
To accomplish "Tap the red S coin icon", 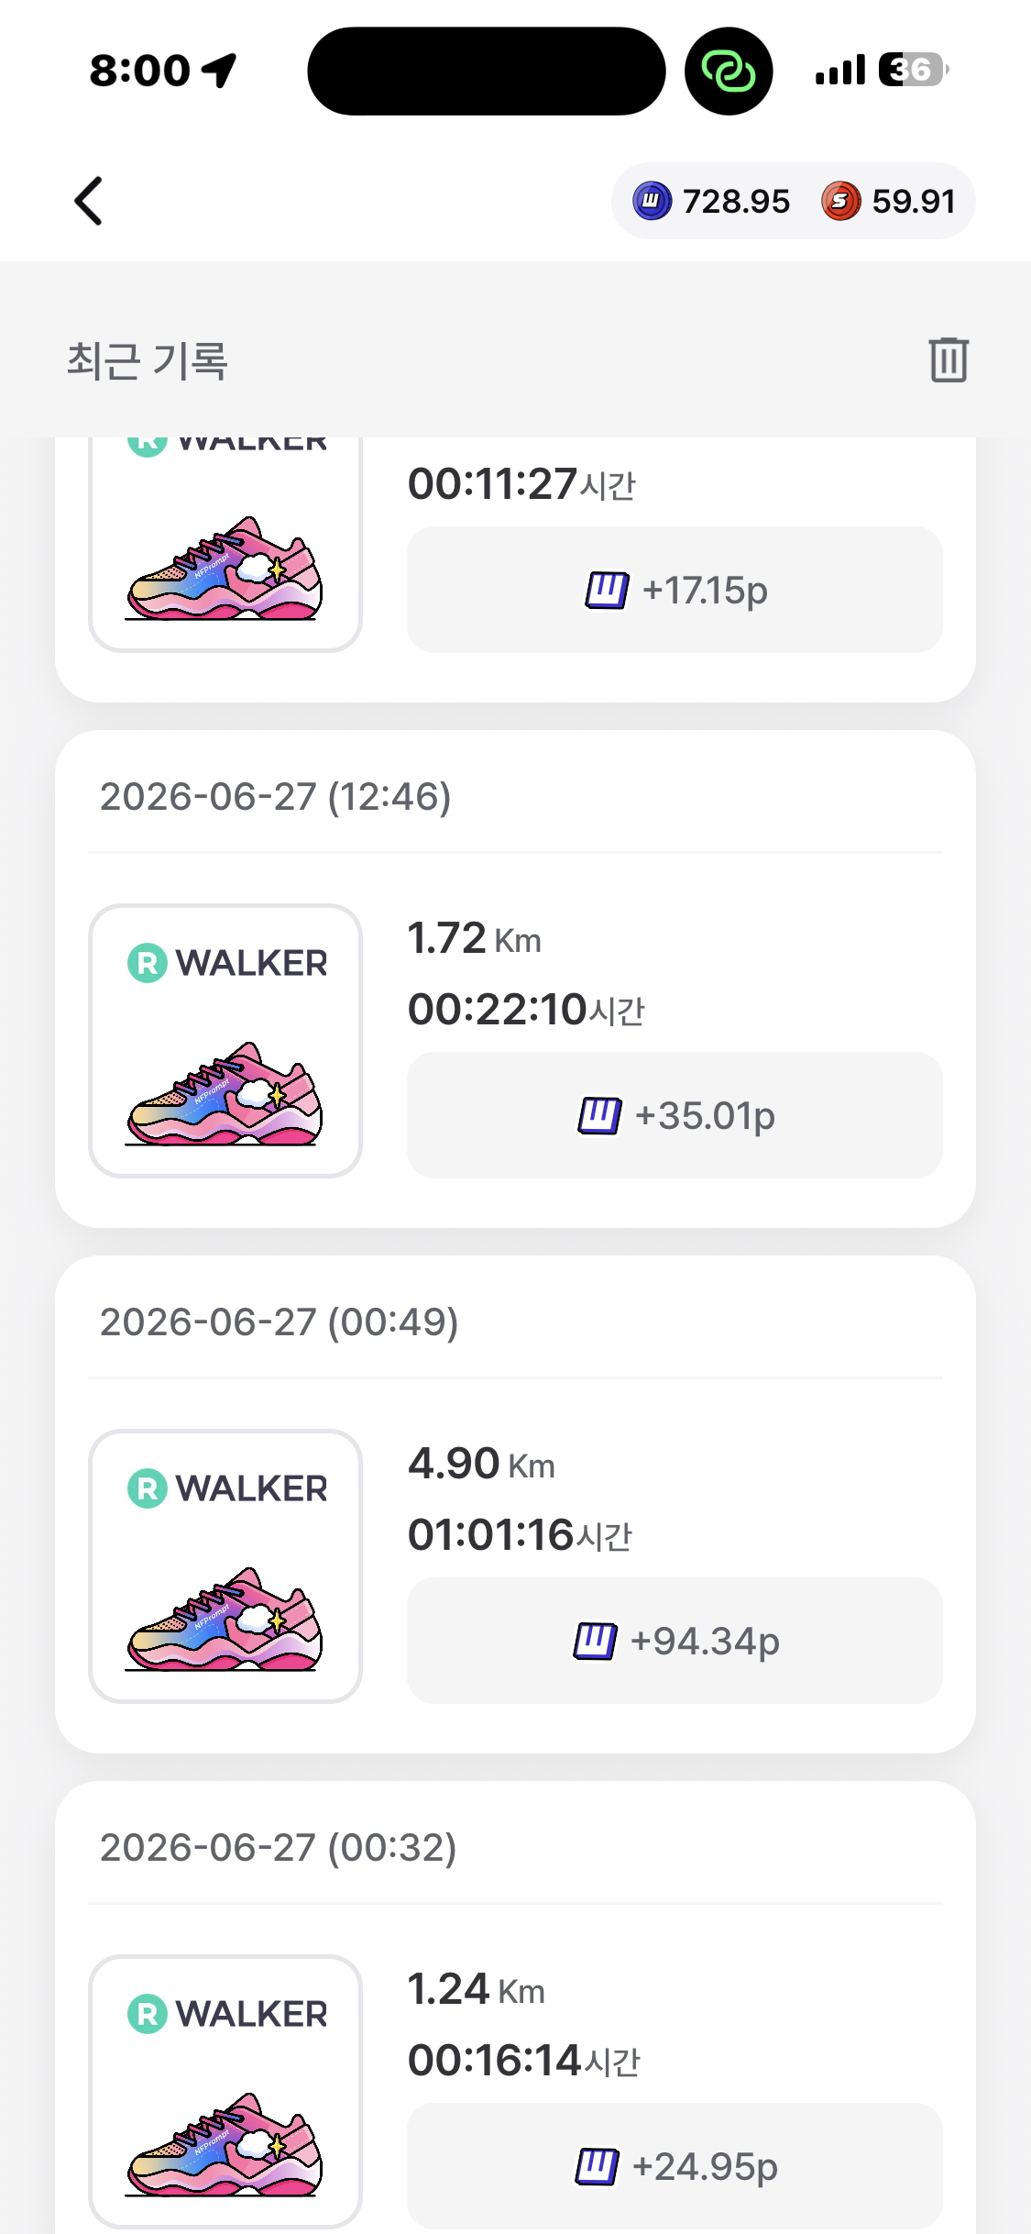I will tap(840, 201).
